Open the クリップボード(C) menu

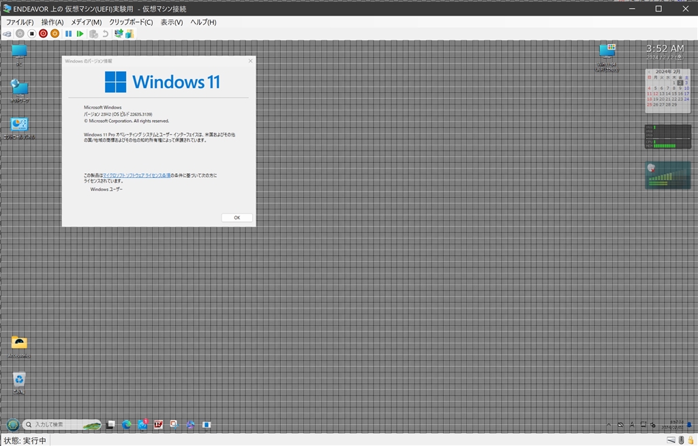point(131,22)
